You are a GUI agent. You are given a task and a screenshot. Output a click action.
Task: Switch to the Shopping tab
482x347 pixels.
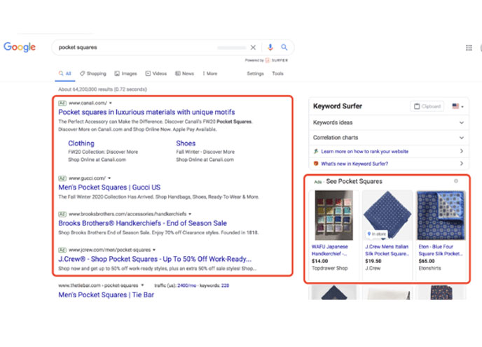[x=93, y=73]
